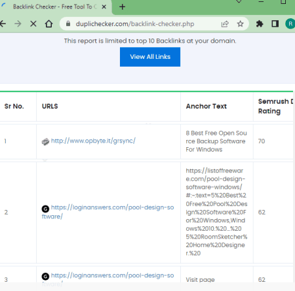The width and height of the screenshot is (295, 291).
Task: Click the rating value 70
Action: point(262,141)
